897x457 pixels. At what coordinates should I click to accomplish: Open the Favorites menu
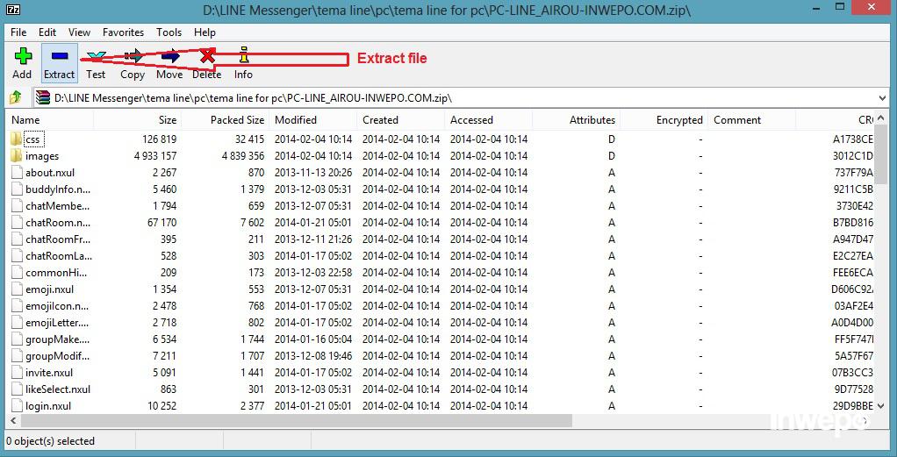click(124, 32)
